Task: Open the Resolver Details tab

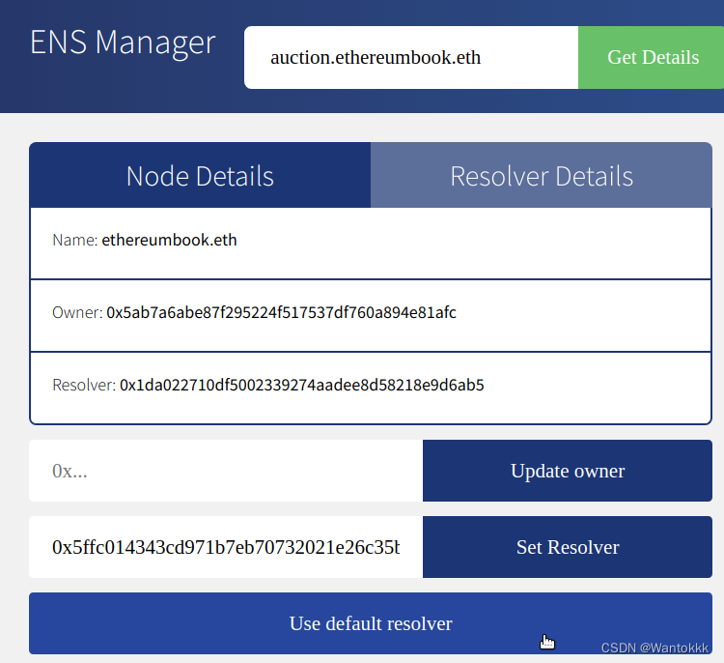Action: [x=542, y=176]
